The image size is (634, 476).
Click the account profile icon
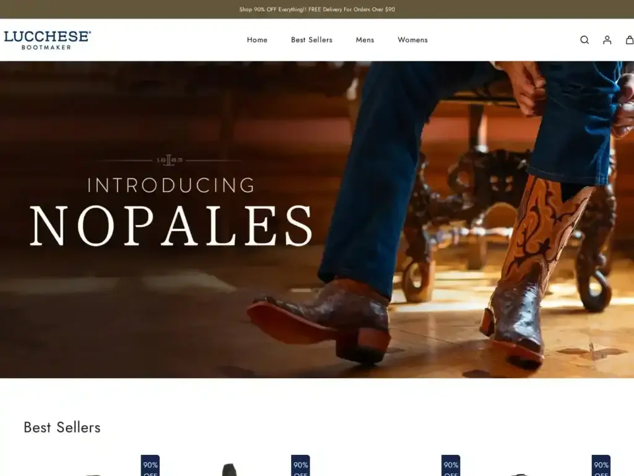tap(607, 40)
